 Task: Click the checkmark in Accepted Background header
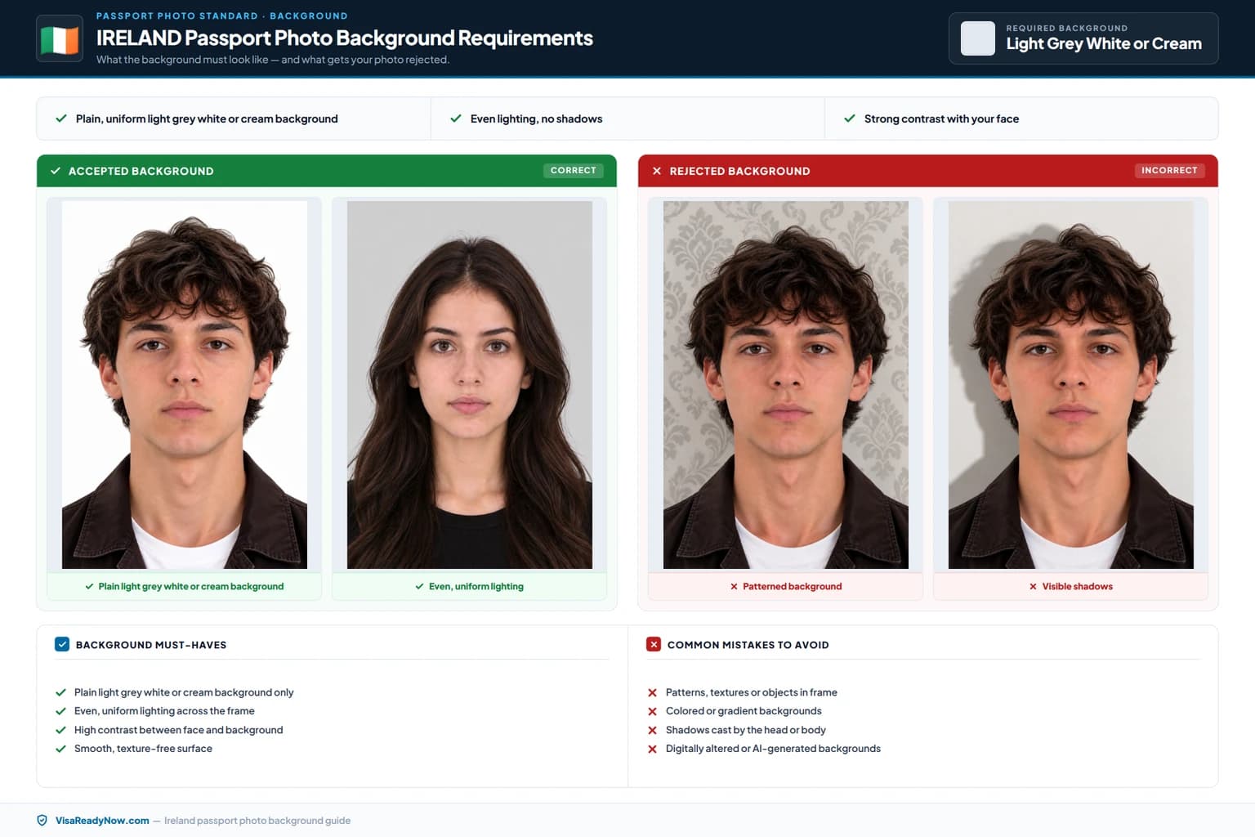click(x=56, y=171)
